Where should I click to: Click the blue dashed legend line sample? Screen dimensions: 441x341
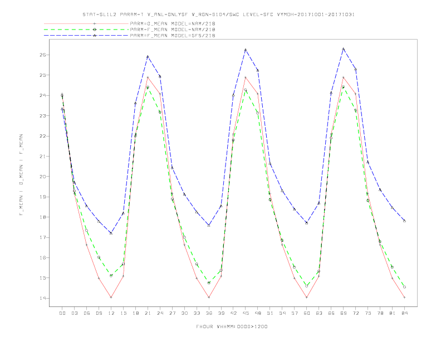pyautogui.click(x=86, y=36)
